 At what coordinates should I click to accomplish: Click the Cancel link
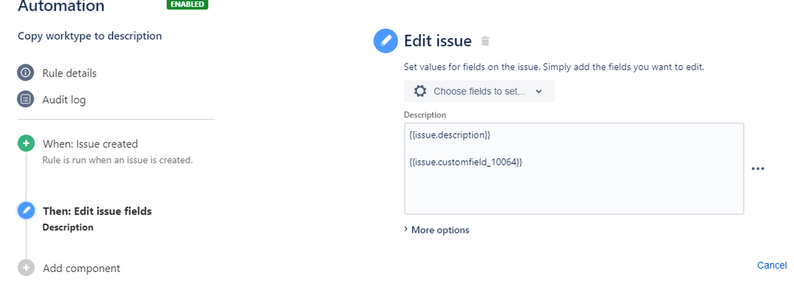(x=772, y=265)
